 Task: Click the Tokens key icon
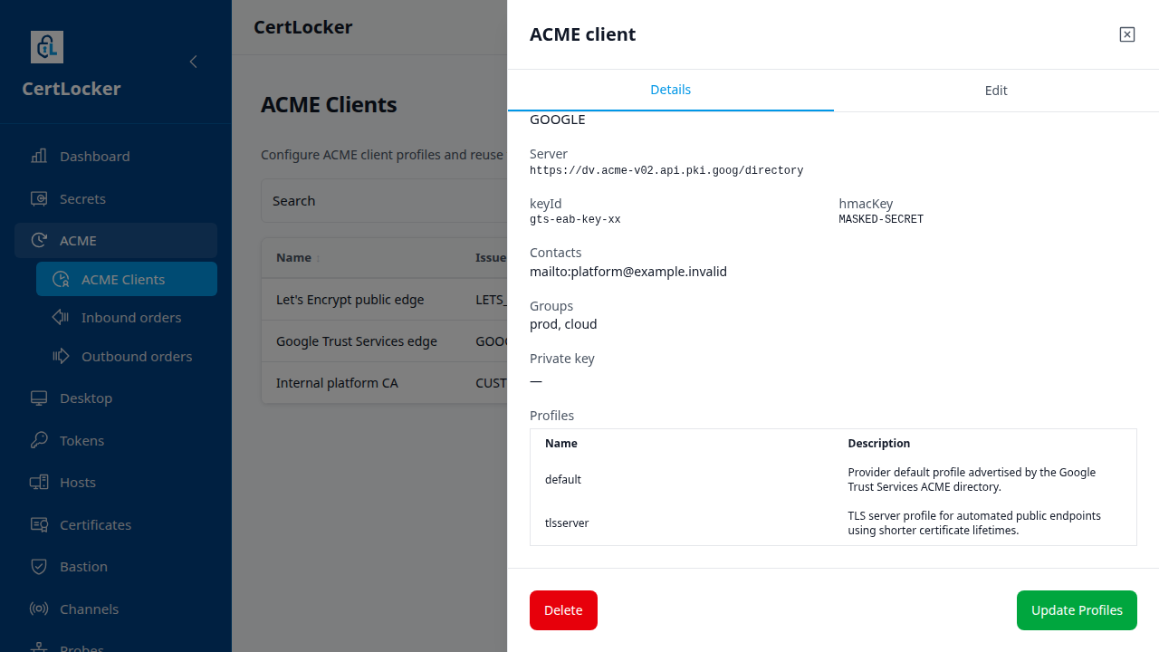(x=39, y=440)
